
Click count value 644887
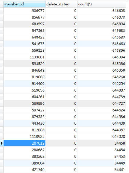(x=119, y=90)
